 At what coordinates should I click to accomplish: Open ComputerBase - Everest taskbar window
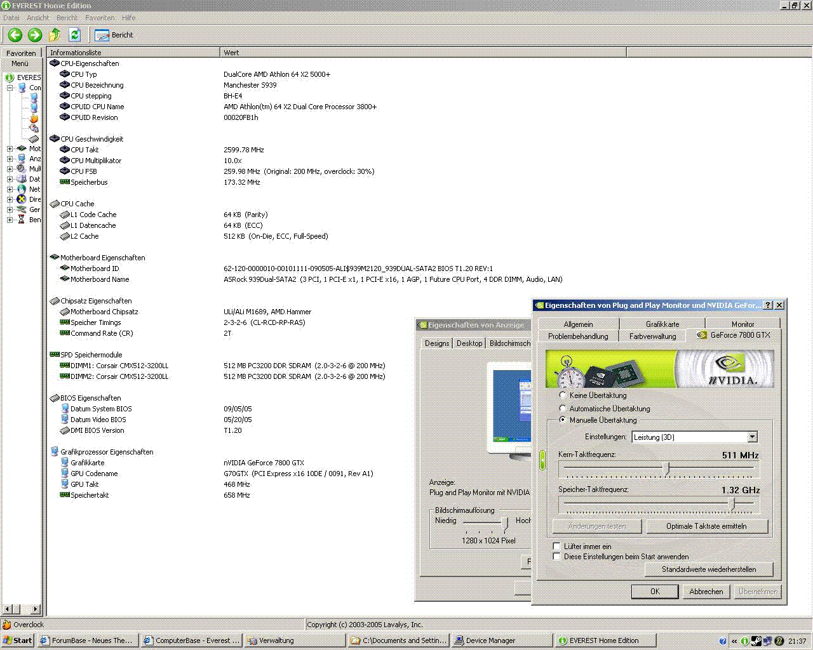coord(192,640)
